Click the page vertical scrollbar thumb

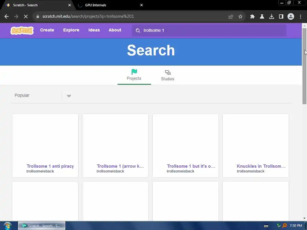coord(304,66)
